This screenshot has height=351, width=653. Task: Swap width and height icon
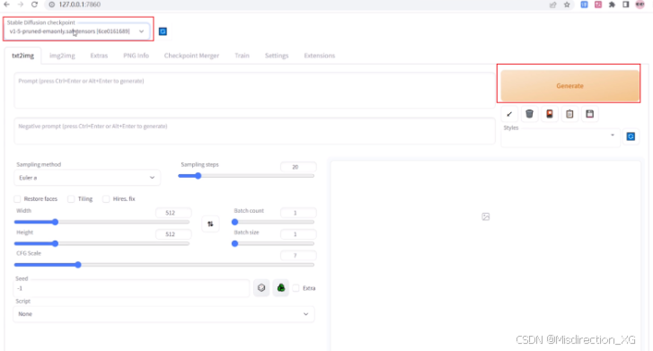click(210, 224)
